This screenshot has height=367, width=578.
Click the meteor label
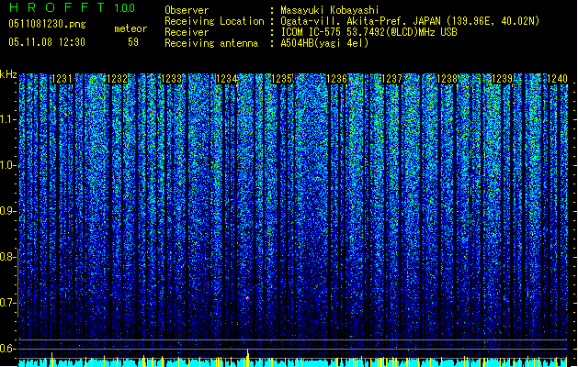130,28
